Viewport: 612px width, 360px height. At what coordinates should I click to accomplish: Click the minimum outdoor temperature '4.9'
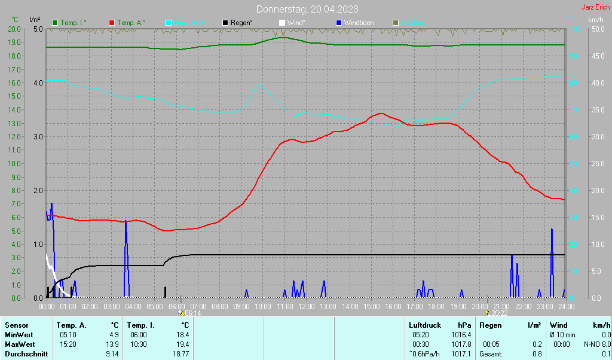114,335
